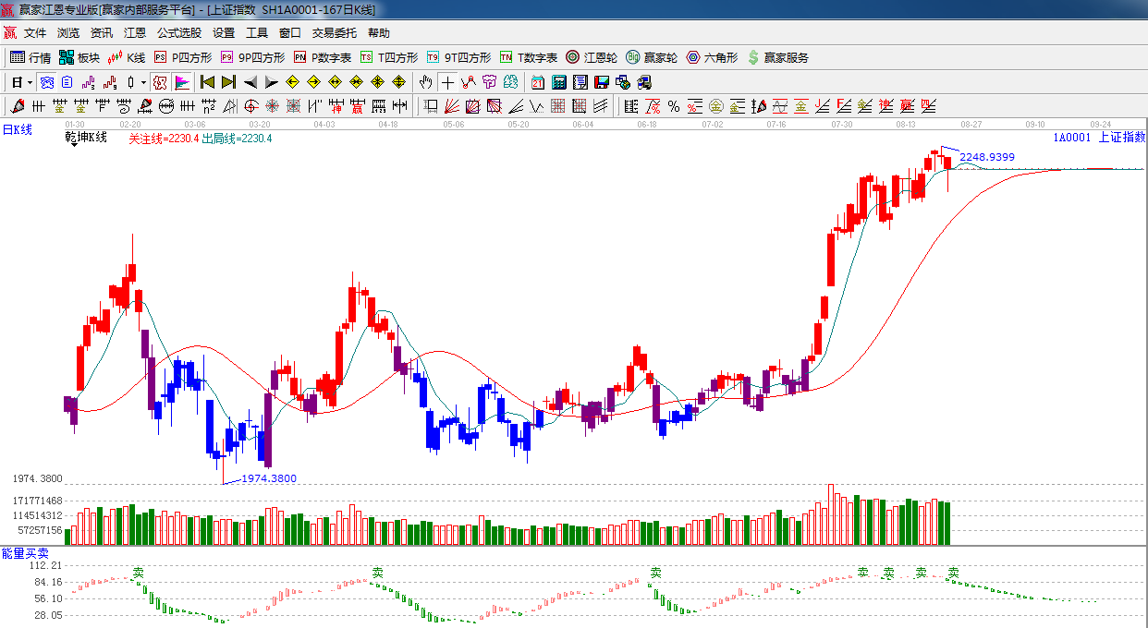Click the floppy disk save icon
Image resolution: width=1148 pixels, height=628 pixels.
point(601,82)
